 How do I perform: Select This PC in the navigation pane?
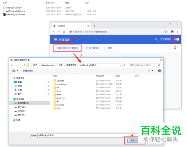[x=19, y=99]
